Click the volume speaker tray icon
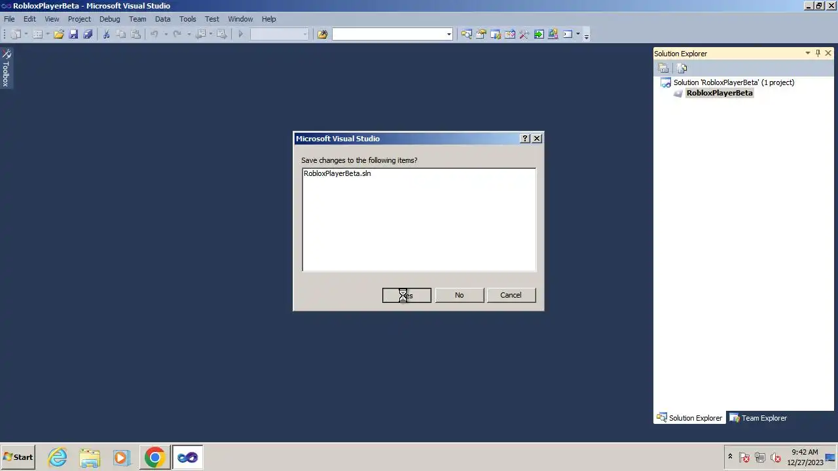The height and width of the screenshot is (471, 838). (776, 457)
